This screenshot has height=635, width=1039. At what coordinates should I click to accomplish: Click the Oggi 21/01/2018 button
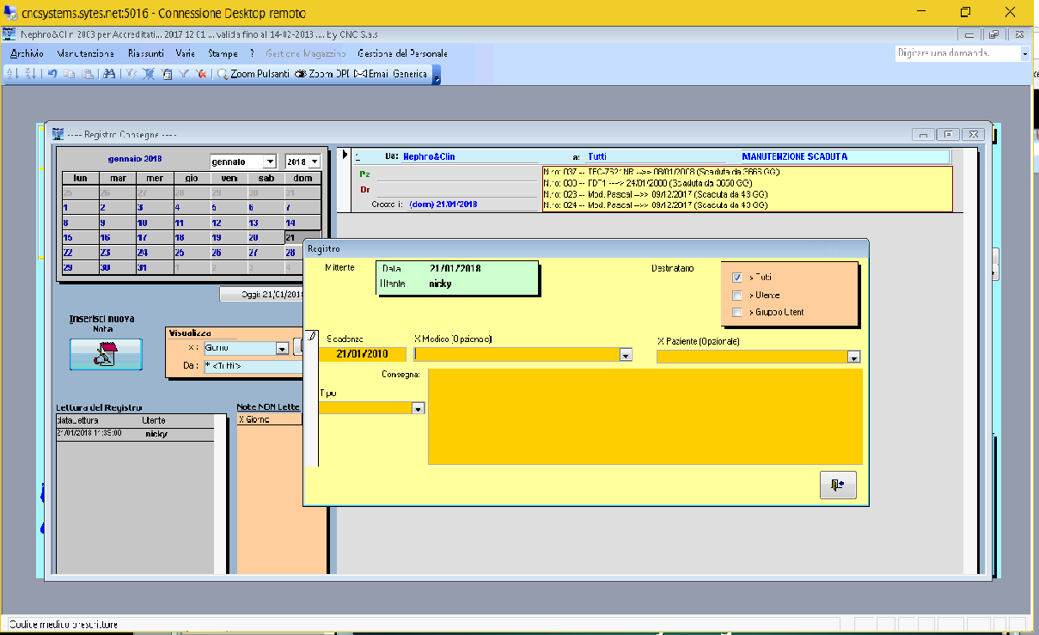tap(262, 294)
